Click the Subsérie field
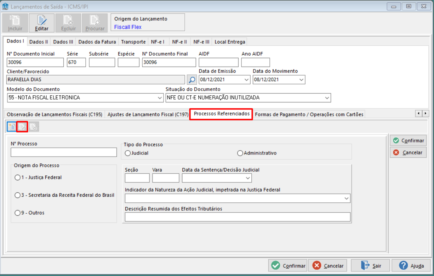Image resolution: width=434 pixels, height=276 pixels. 102,62
